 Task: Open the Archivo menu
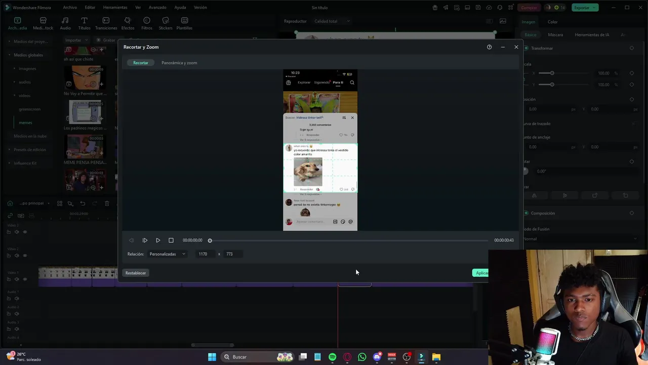pos(70,8)
